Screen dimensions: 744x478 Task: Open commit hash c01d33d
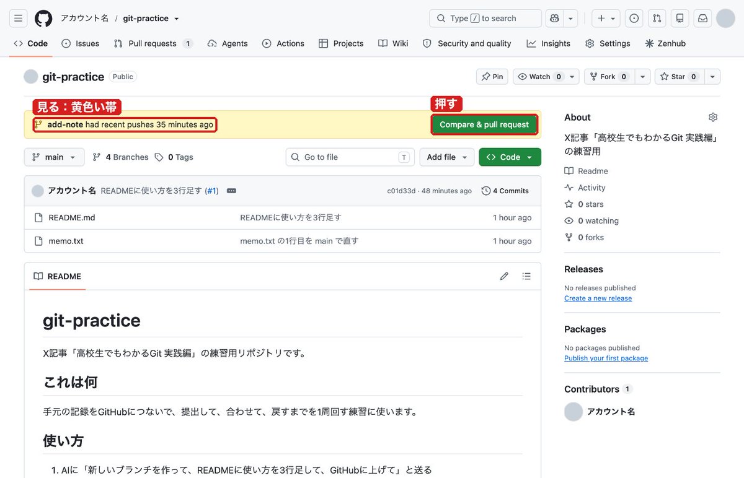click(401, 191)
